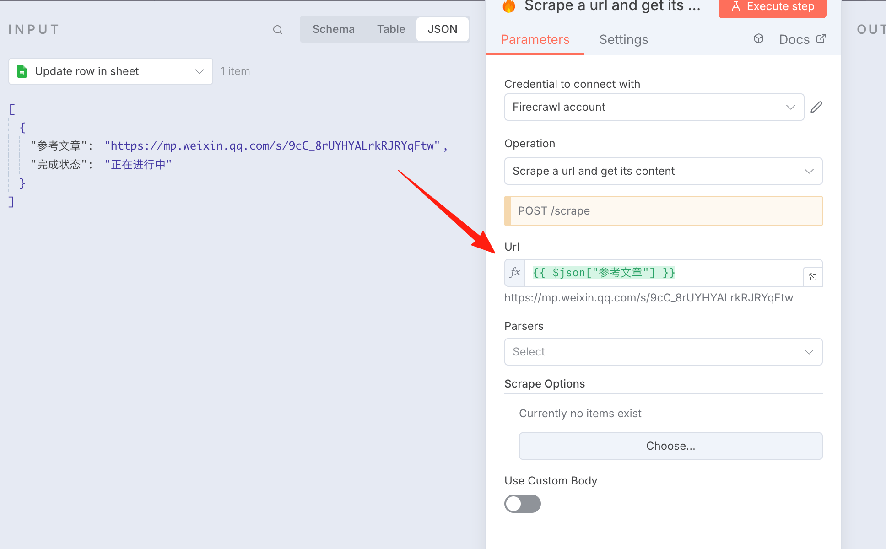
Task: Click the Choose... button under Scrape Options
Action: (670, 446)
